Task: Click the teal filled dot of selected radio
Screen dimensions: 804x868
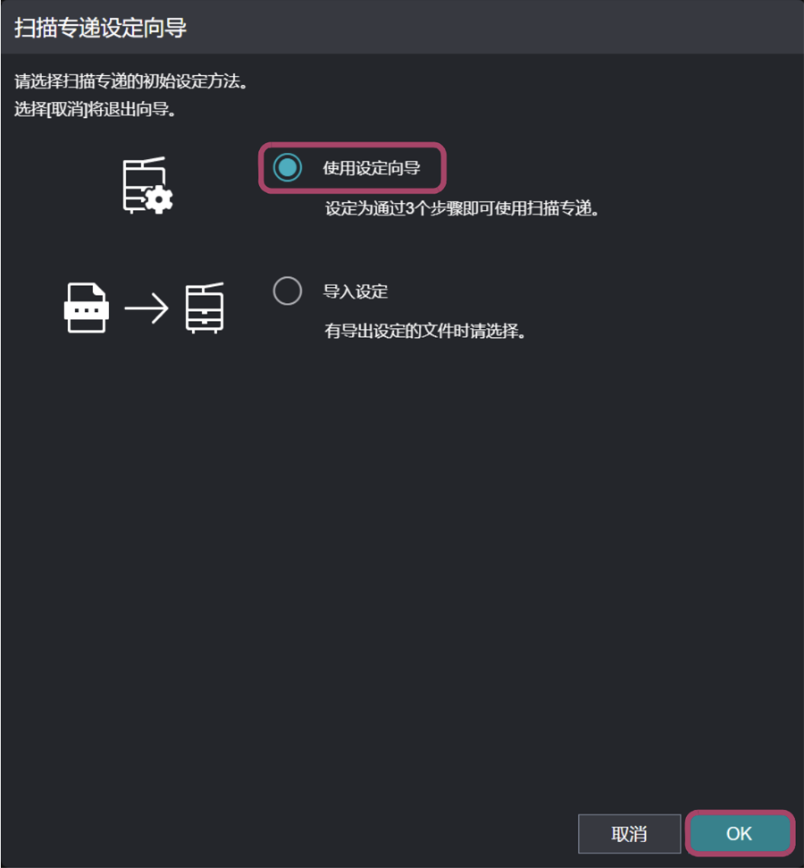Action: pos(287,167)
